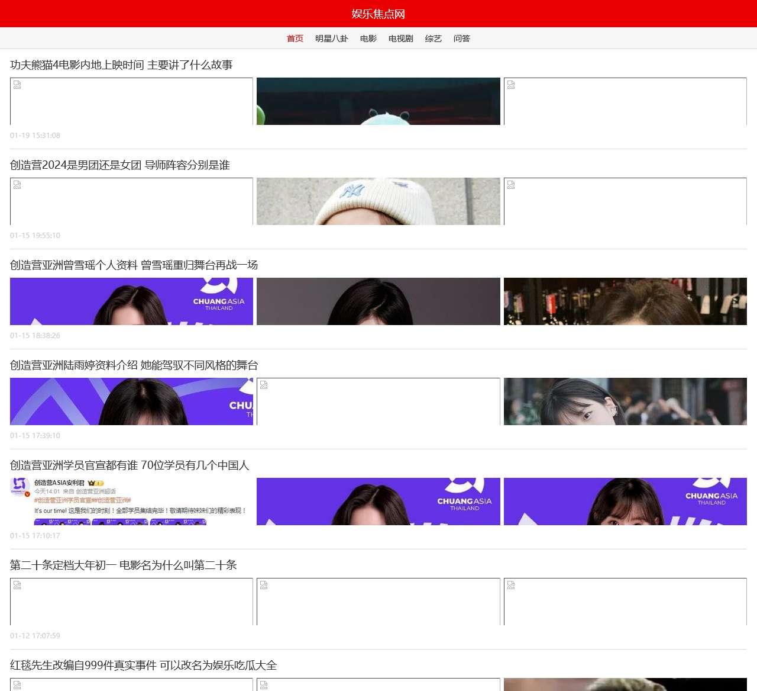Click the 创造营亚洲学员官宣都有谁 headline
The width and height of the screenshot is (757, 691).
pyautogui.click(x=130, y=465)
